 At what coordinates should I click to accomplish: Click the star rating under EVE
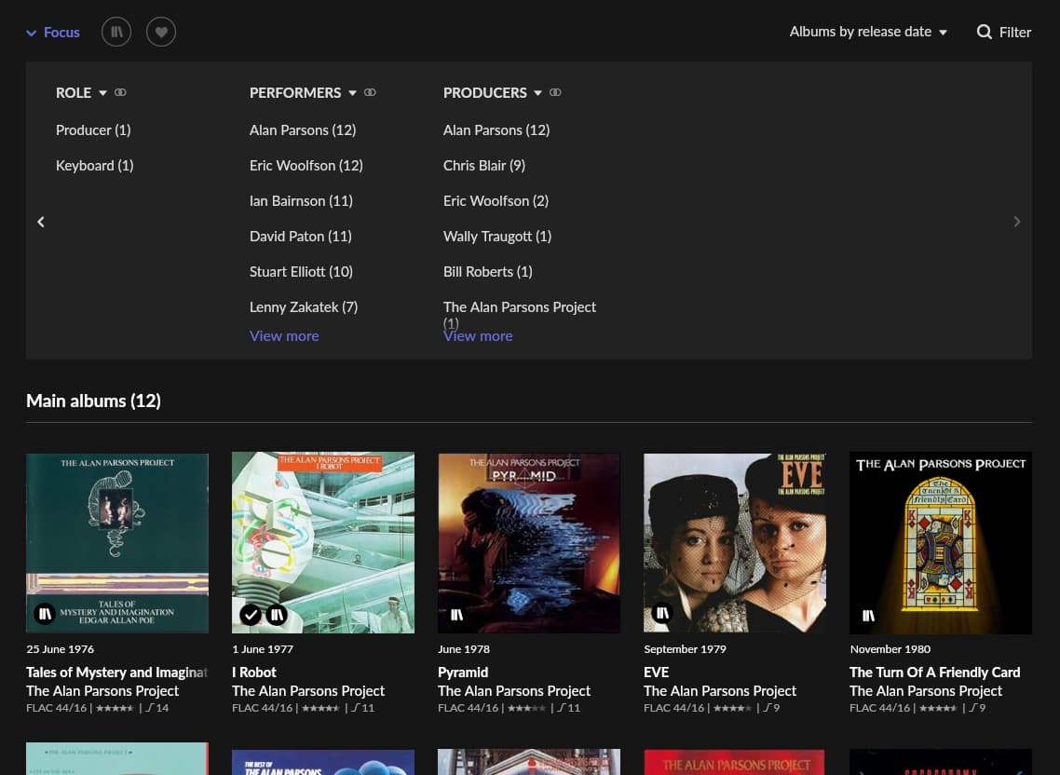pos(732,708)
